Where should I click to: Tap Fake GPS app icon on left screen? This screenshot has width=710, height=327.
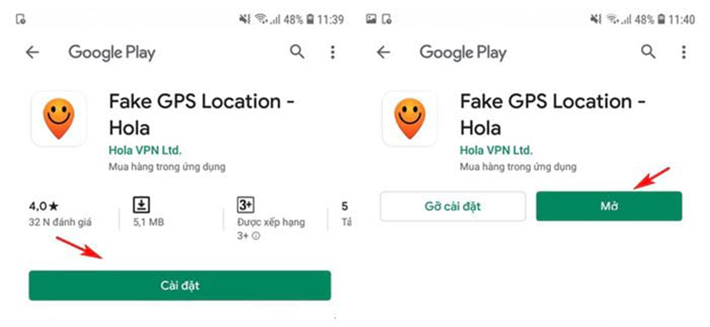pos(59,119)
